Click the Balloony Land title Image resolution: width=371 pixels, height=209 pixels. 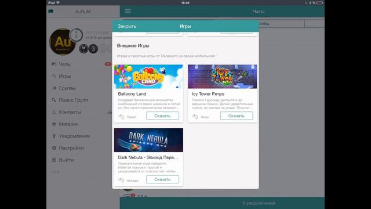[x=132, y=94]
